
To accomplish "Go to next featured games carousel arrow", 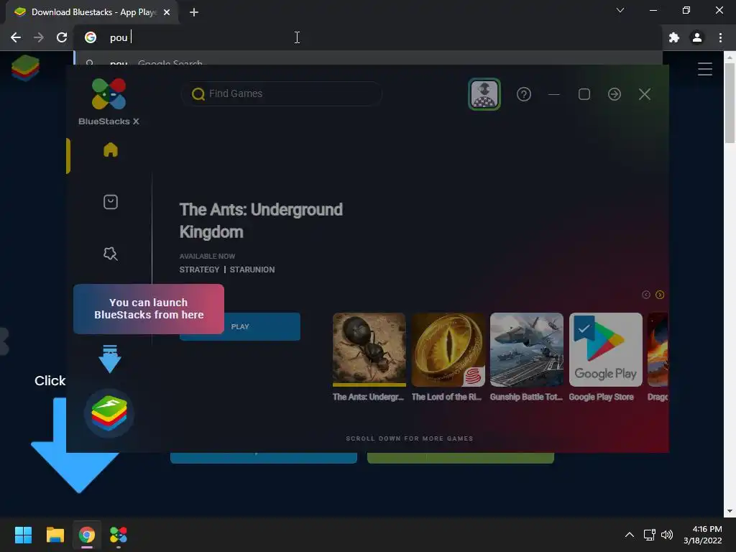I will 660,295.
